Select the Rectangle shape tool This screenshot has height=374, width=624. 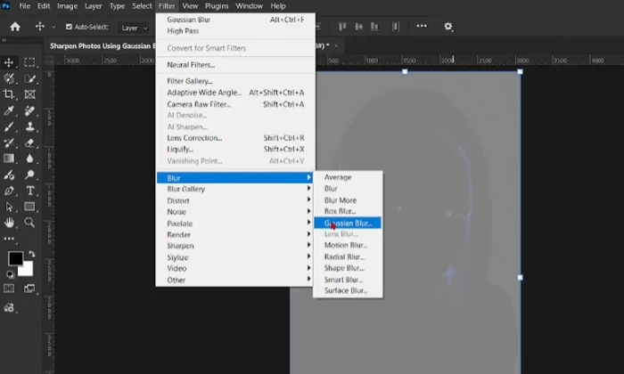pos(29,207)
